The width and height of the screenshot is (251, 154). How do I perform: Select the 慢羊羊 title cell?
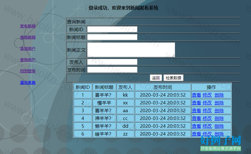coord(104,103)
